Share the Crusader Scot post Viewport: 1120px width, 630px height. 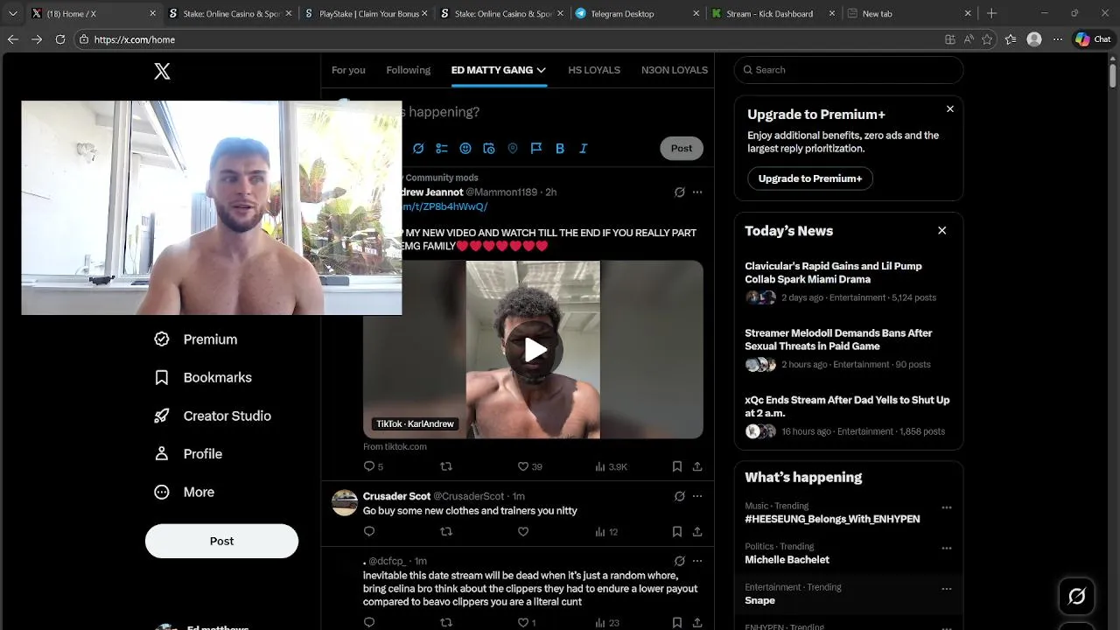coord(697,531)
